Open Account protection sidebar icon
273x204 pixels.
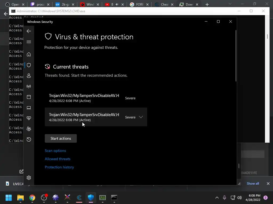pyautogui.click(x=29, y=76)
